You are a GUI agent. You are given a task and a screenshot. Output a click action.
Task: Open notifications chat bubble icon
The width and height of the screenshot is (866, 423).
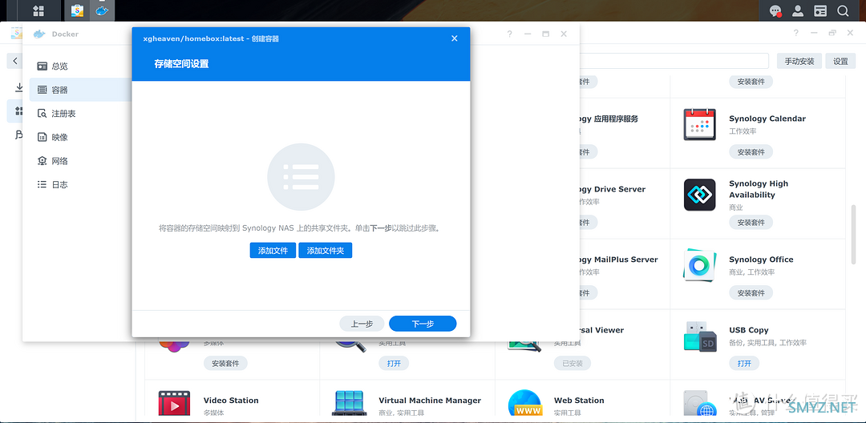(775, 10)
